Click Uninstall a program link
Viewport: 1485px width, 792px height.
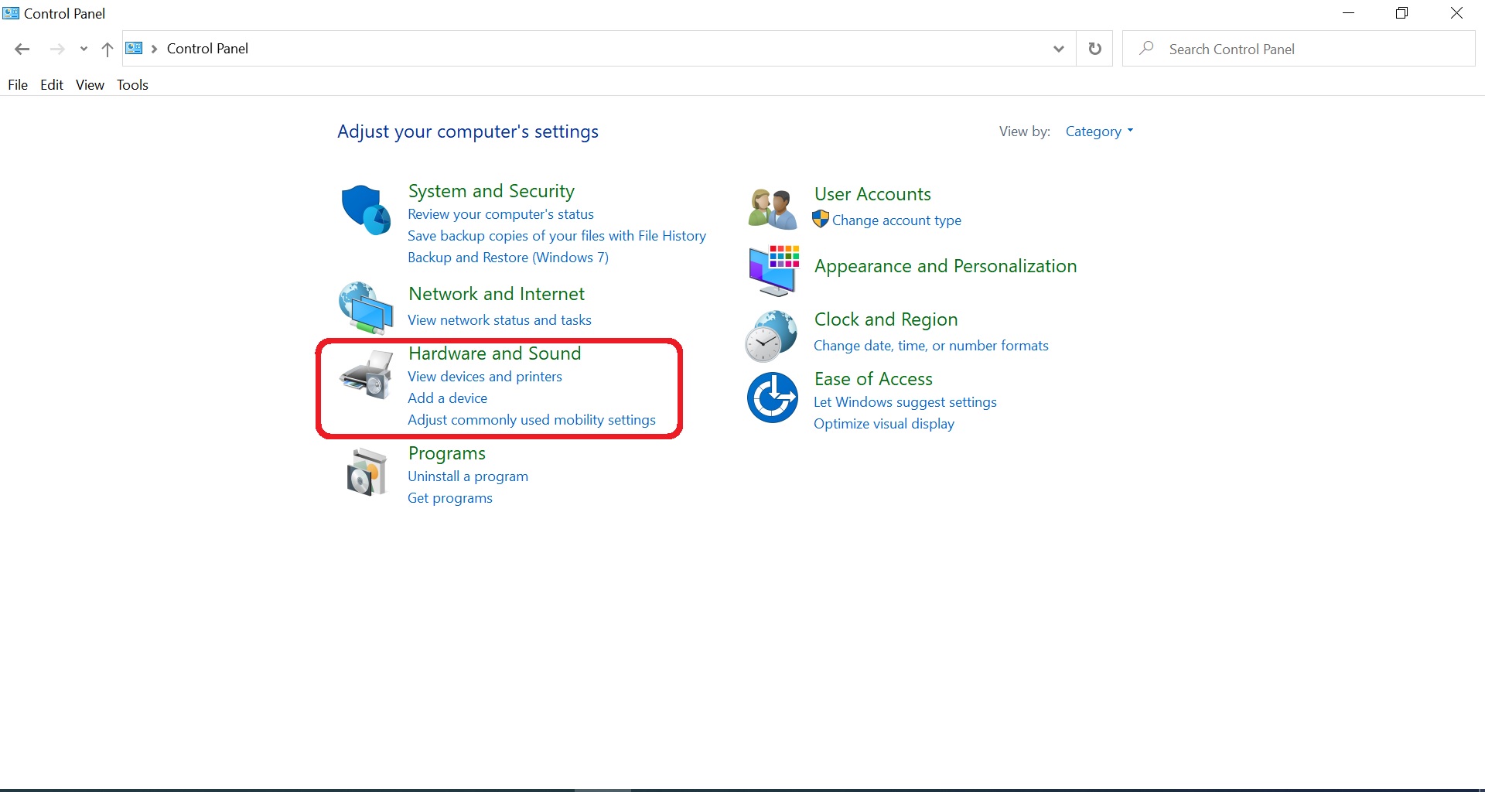(467, 476)
